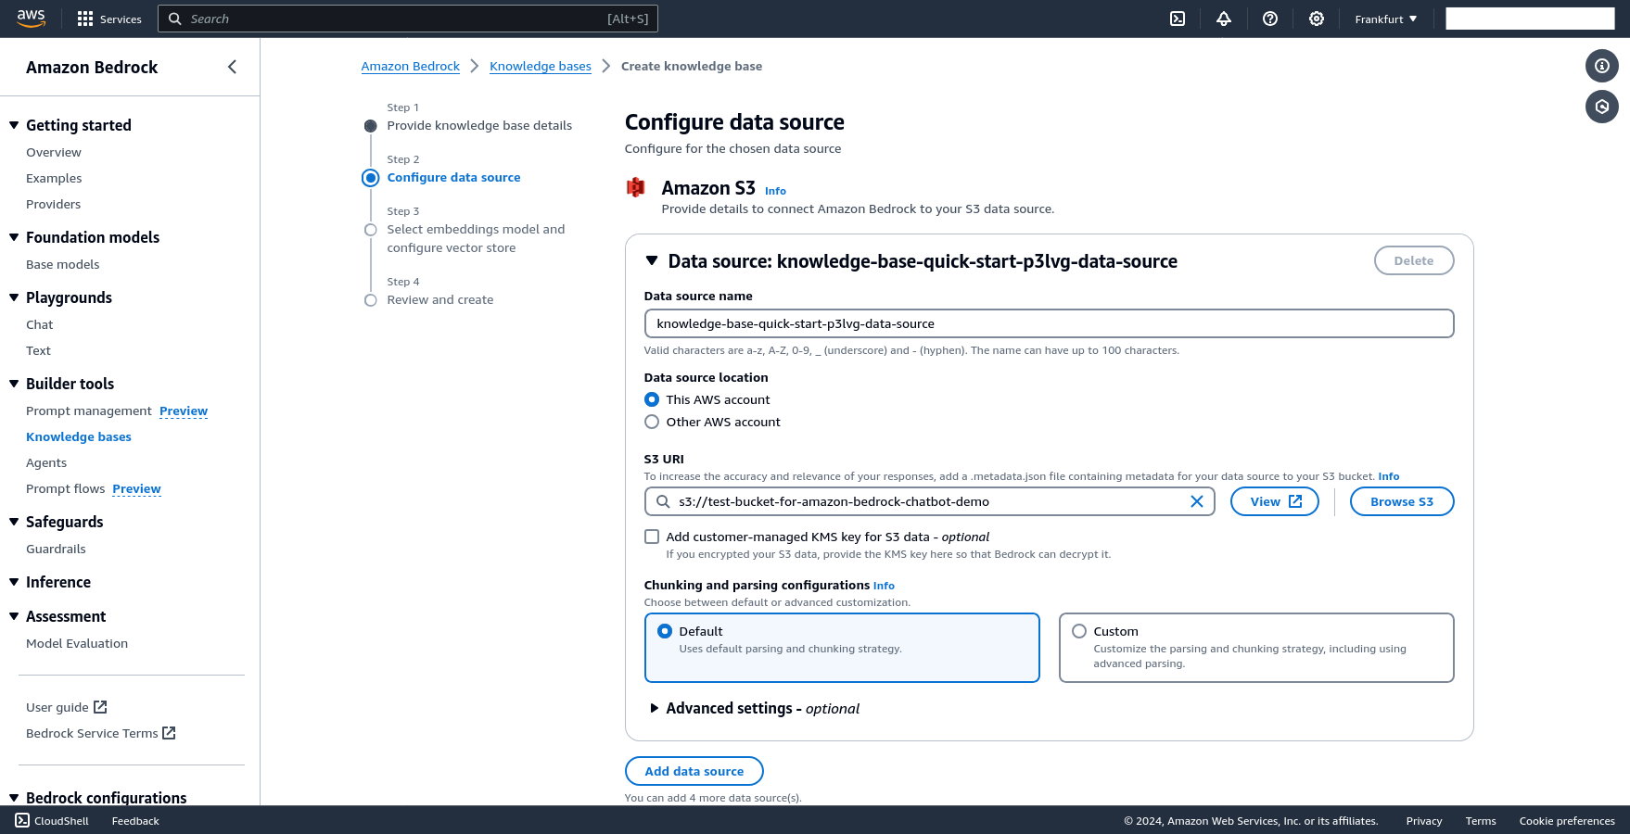Open Terms link in footer
The width and height of the screenshot is (1630, 834).
point(1480,821)
